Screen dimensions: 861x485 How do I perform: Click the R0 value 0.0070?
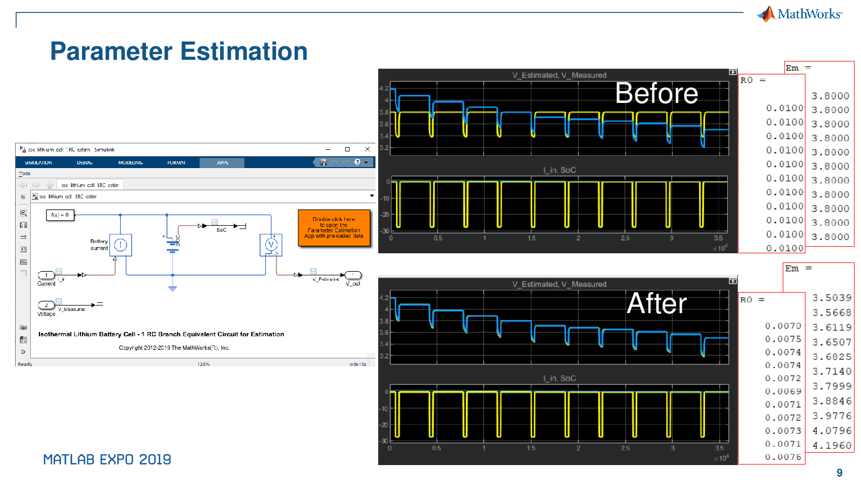click(x=783, y=326)
